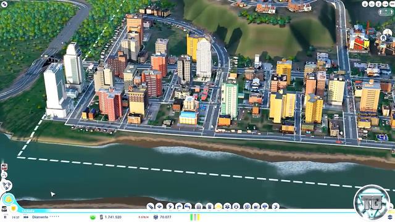Click the fast-forward speed button

[26, 217]
